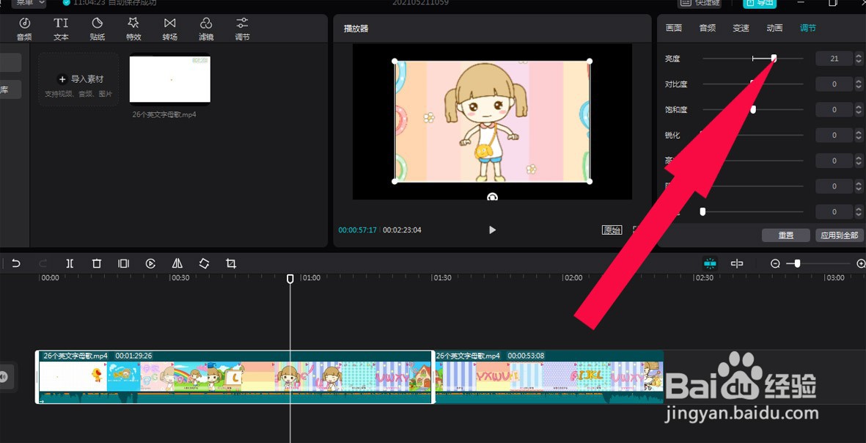Open the 文本 text tools tab
866x443 pixels.
[x=61, y=29]
